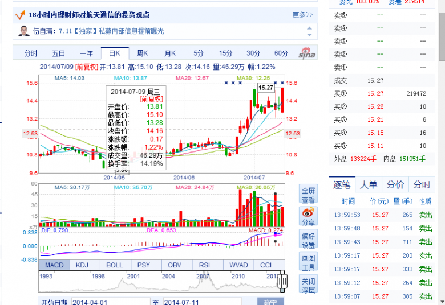Click the 买⑤ bid price 15.11
This screenshot has width=445, height=305.
[375, 146]
